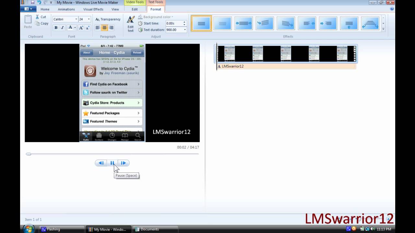The image size is (415, 233).
Task: Click the taskbar clock showing 11:13 PM
Action: [x=384, y=229]
